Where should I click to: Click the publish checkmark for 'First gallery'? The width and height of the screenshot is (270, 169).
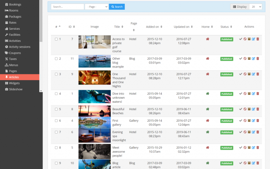coord(241,121)
